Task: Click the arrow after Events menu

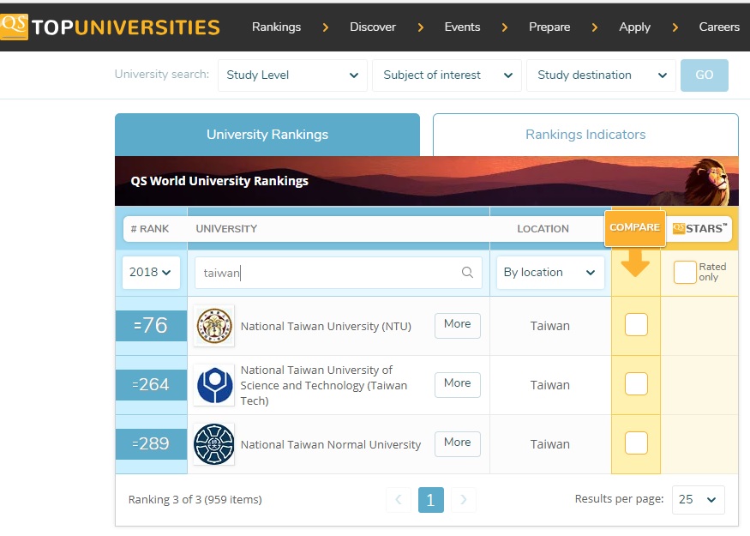Action: pyautogui.click(x=505, y=27)
